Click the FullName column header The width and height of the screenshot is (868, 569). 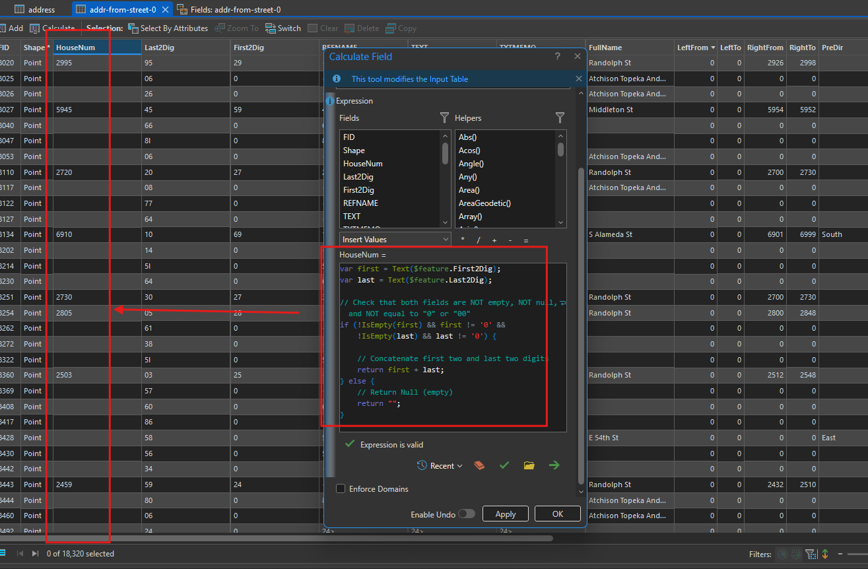pyautogui.click(x=630, y=48)
